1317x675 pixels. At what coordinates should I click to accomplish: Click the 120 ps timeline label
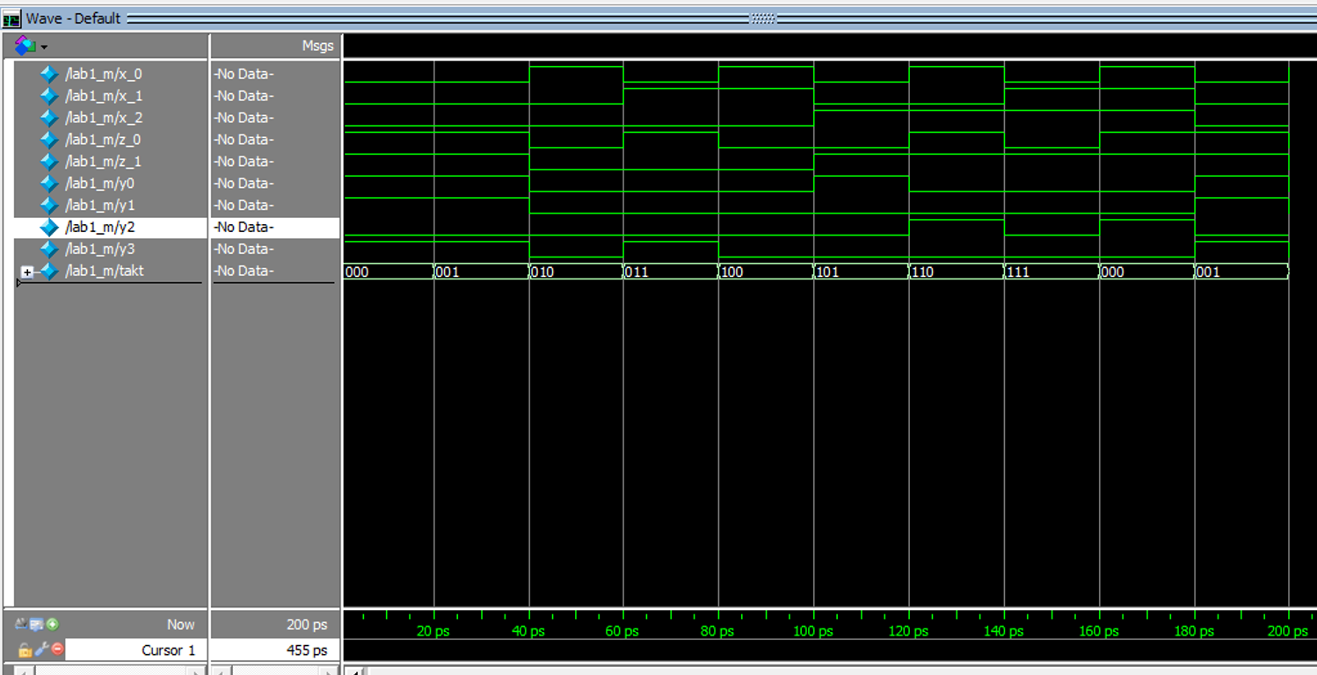click(908, 631)
